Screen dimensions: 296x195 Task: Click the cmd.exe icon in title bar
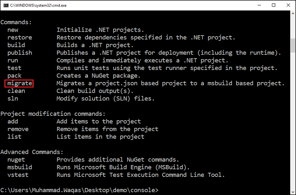(x=6, y=5)
